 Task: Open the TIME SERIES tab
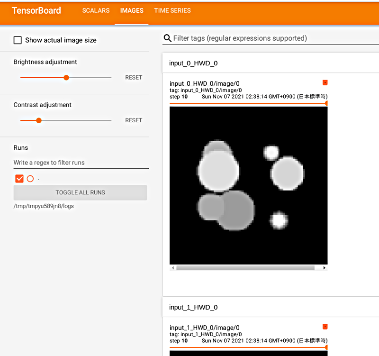[x=172, y=10]
